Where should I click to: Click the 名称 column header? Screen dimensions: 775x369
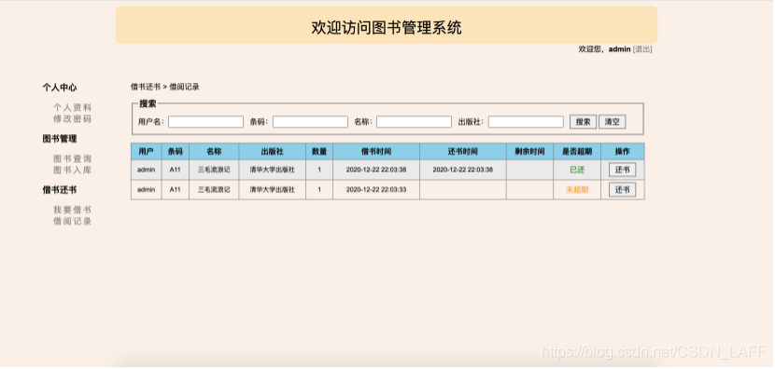coord(214,152)
